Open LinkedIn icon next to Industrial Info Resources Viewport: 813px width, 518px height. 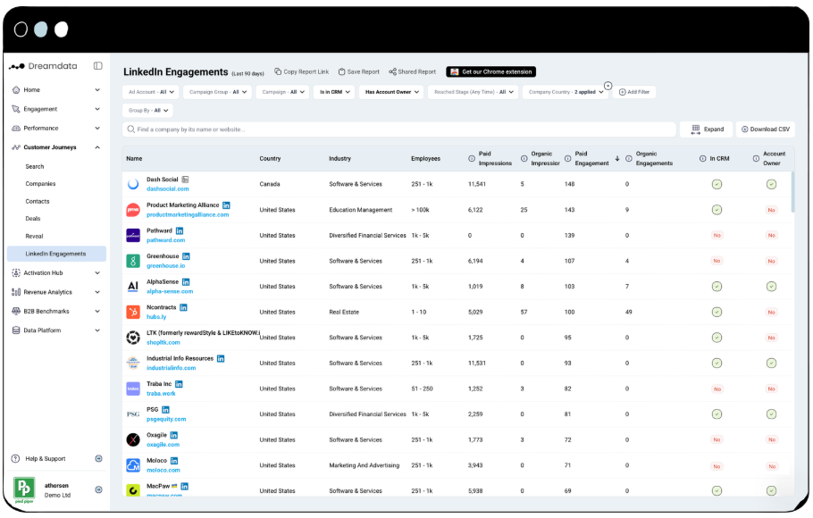tap(221, 359)
